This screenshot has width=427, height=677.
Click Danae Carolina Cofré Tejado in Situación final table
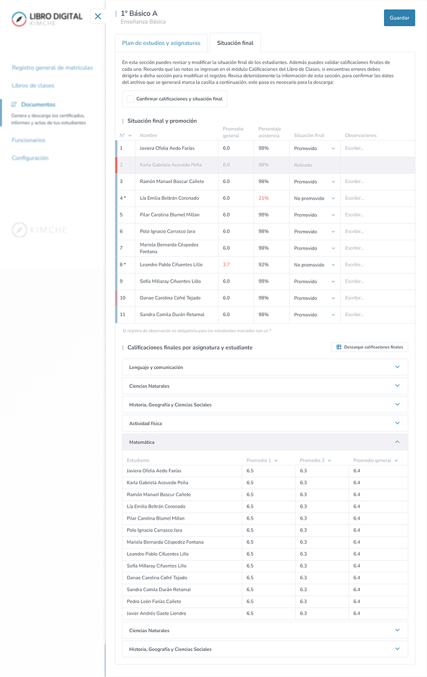(170, 298)
